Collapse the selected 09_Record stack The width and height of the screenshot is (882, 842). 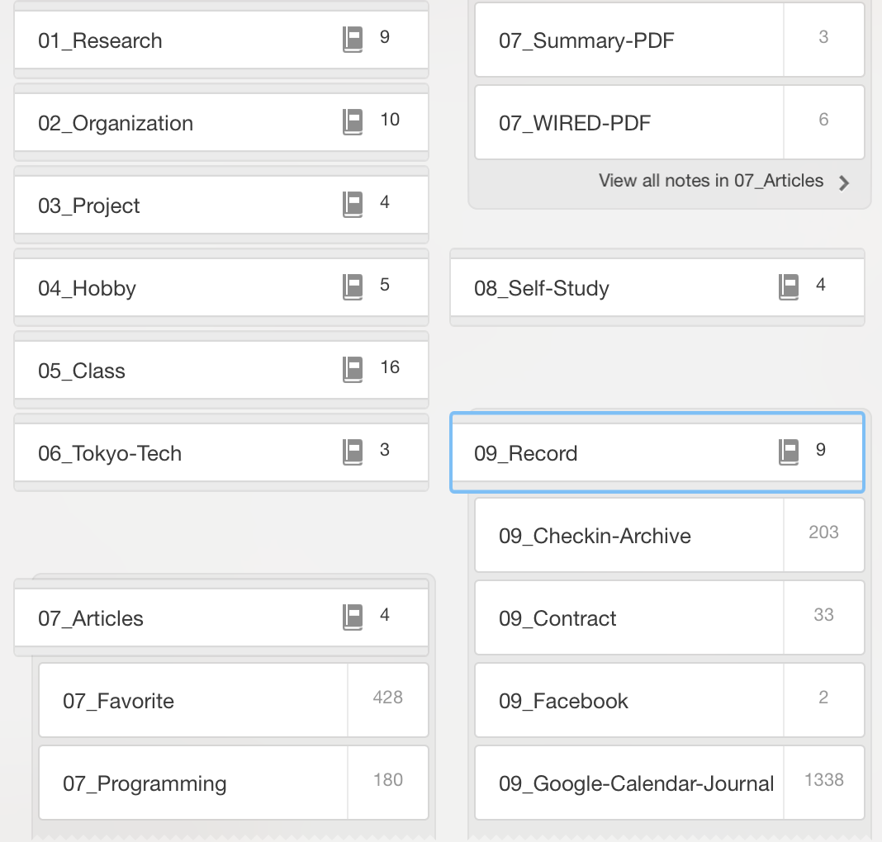pos(657,452)
